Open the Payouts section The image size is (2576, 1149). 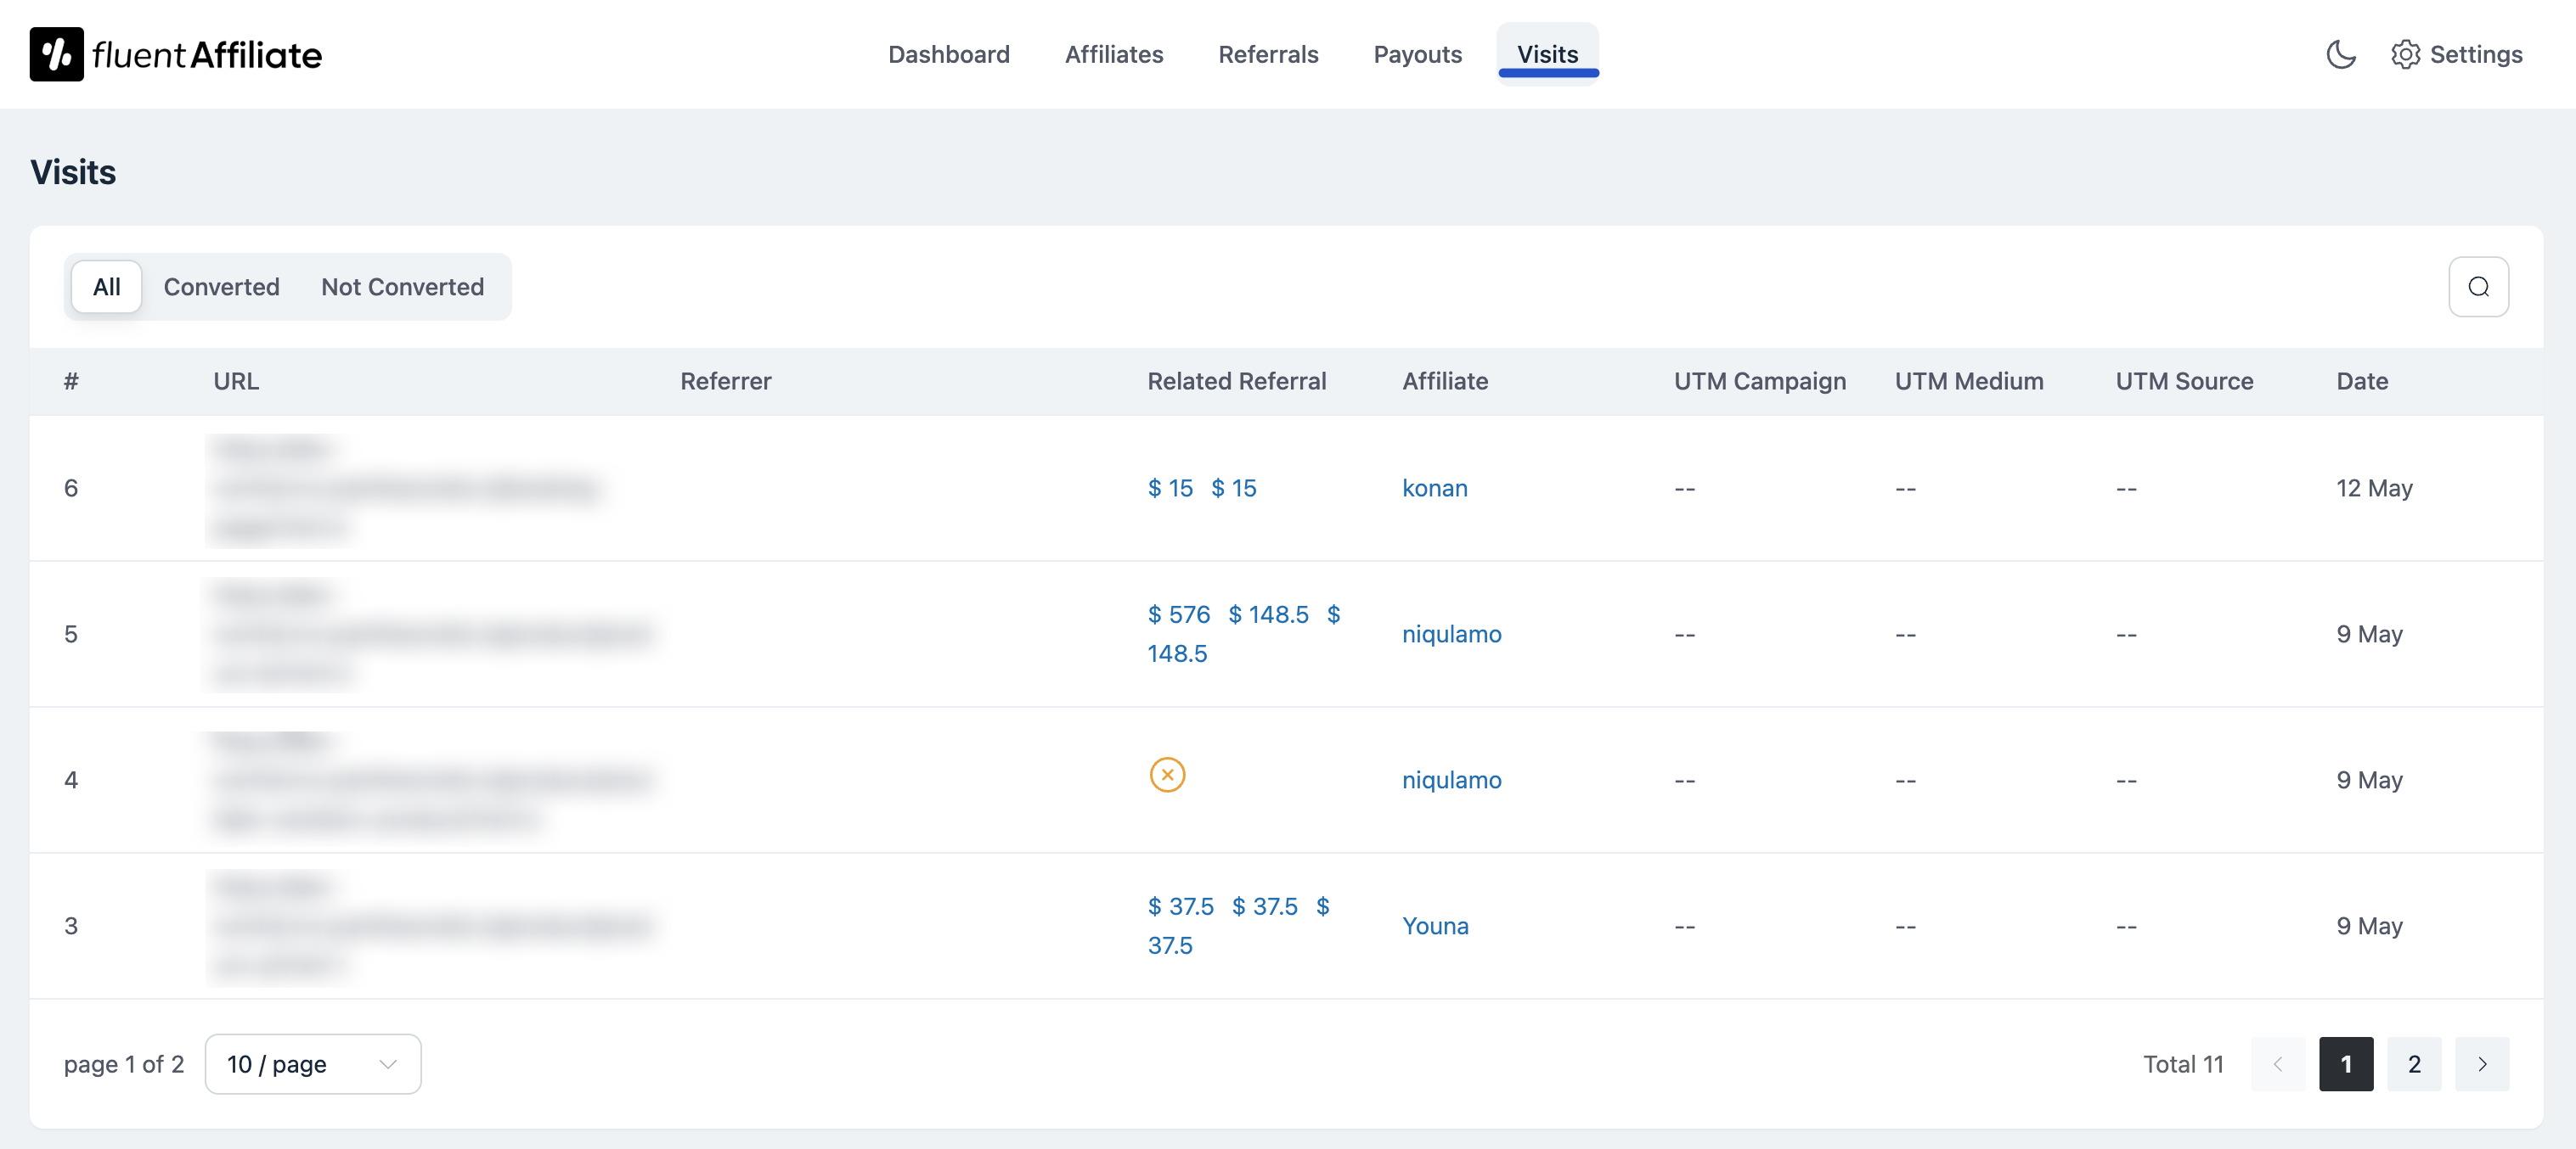point(1417,55)
